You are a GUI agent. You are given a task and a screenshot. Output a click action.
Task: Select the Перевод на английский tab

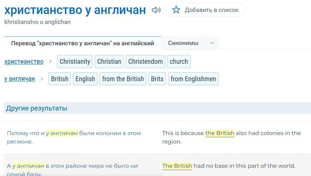(82, 43)
